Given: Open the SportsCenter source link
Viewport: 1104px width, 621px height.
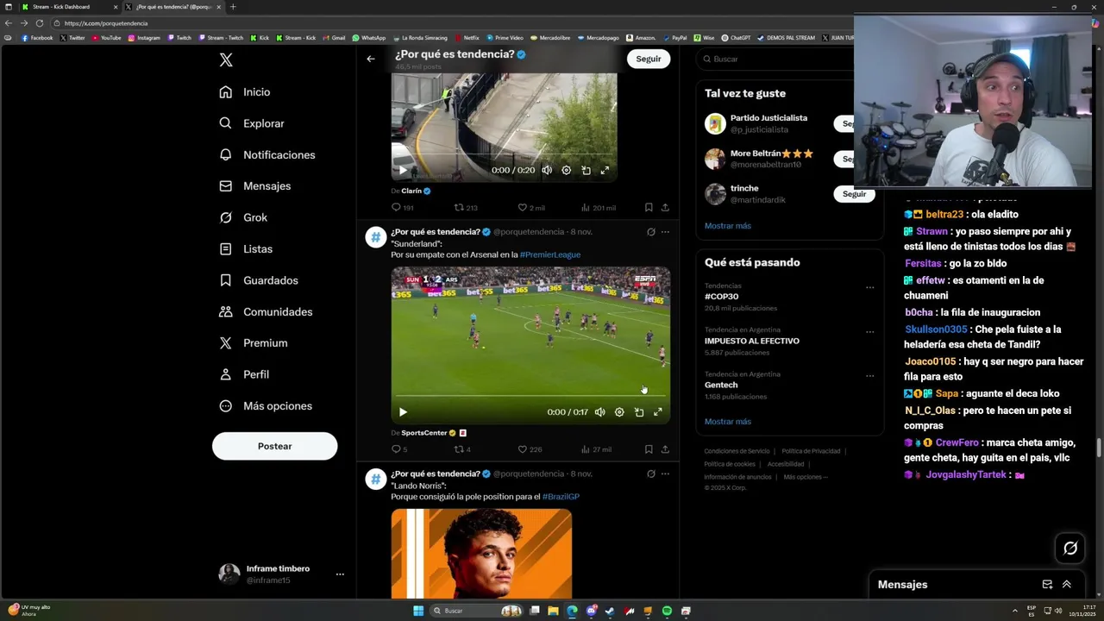Looking at the screenshot, I should pyautogui.click(x=423, y=433).
